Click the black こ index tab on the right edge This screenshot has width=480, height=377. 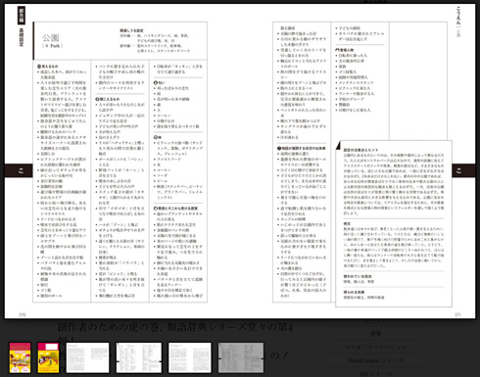coord(463,170)
